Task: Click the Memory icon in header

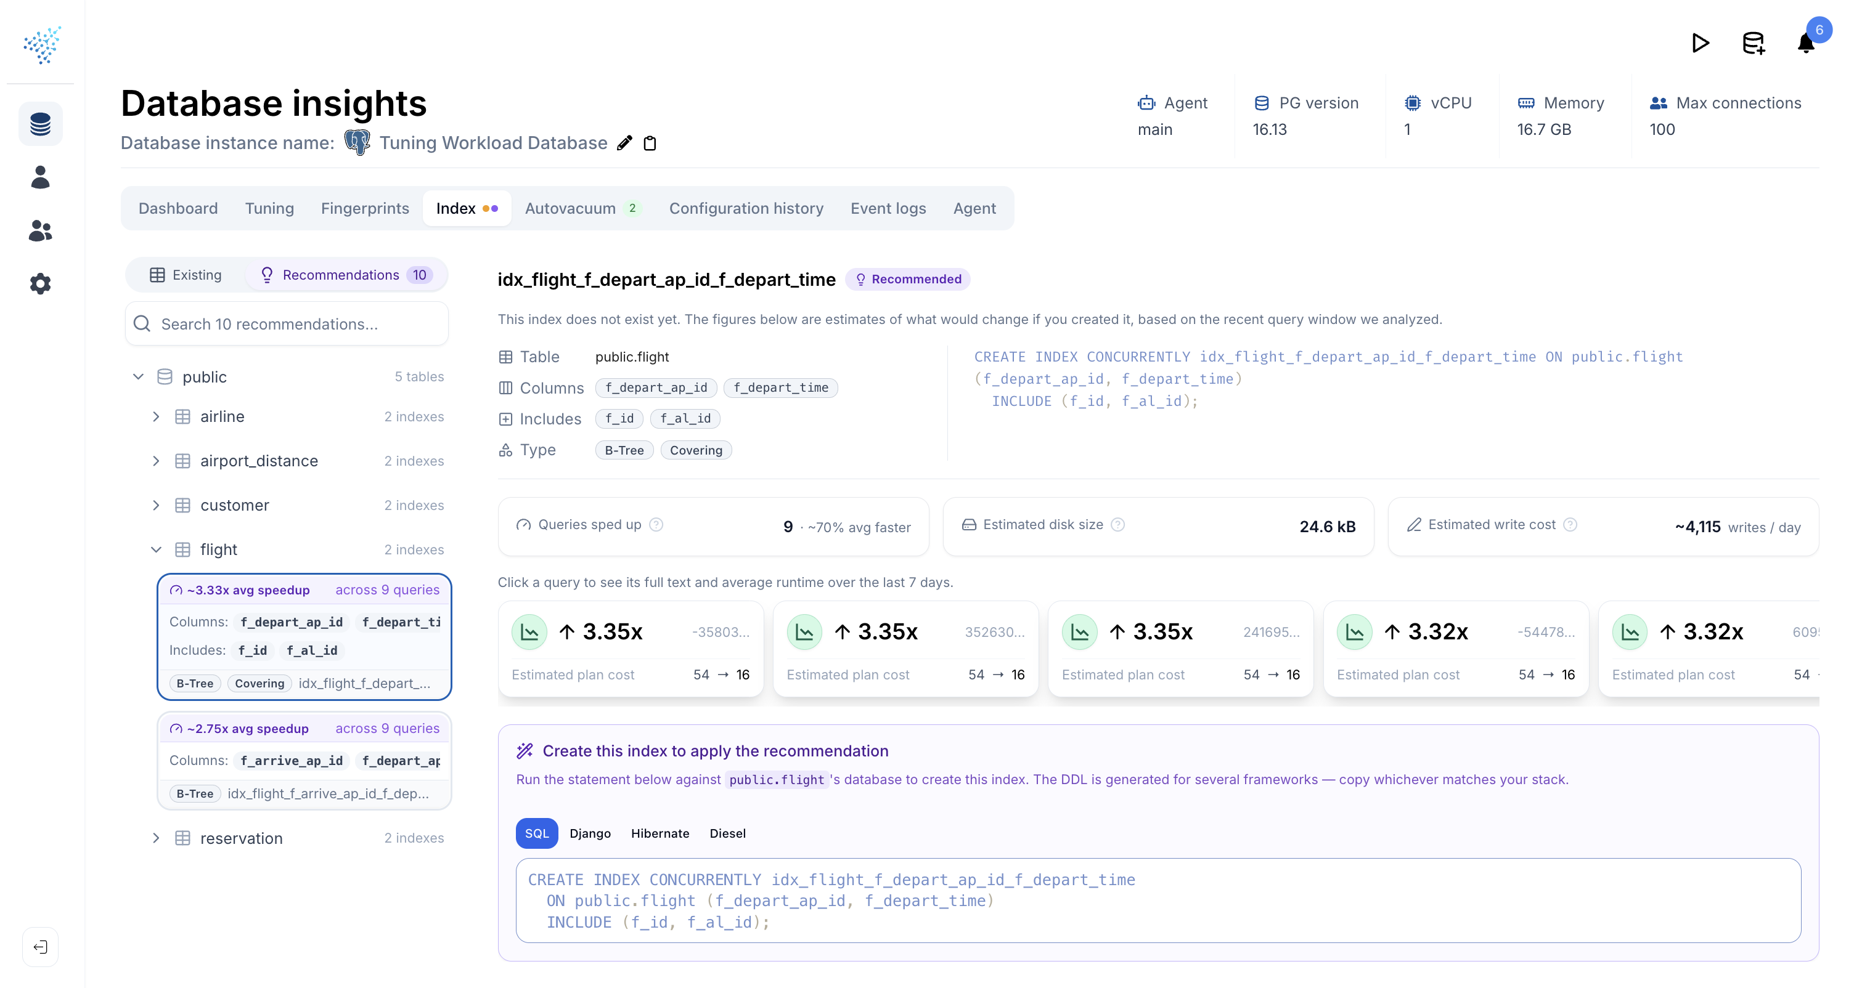Action: coord(1526,103)
